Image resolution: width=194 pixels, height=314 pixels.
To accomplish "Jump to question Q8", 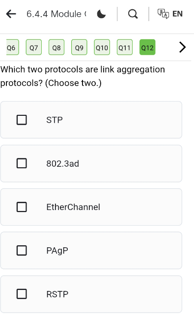I will (56, 47).
